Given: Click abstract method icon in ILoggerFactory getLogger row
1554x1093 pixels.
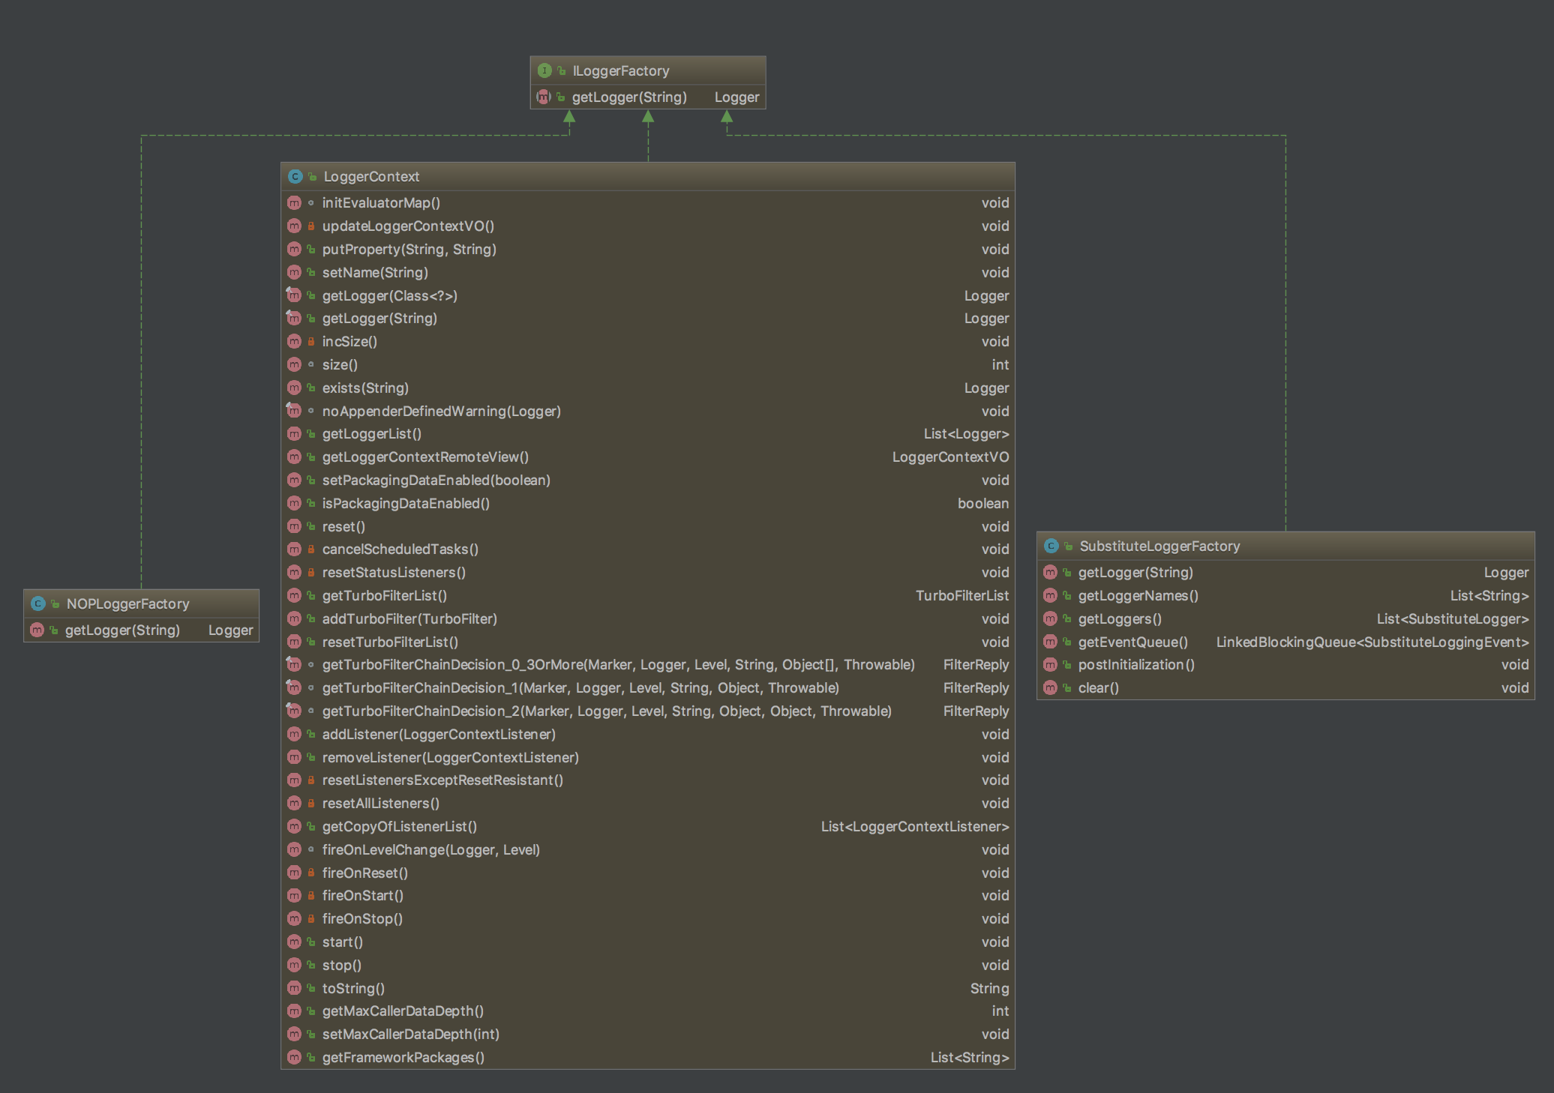Looking at the screenshot, I should pyautogui.click(x=544, y=97).
